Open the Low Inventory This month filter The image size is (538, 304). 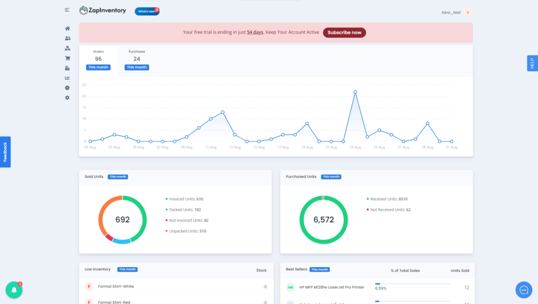[x=127, y=270]
